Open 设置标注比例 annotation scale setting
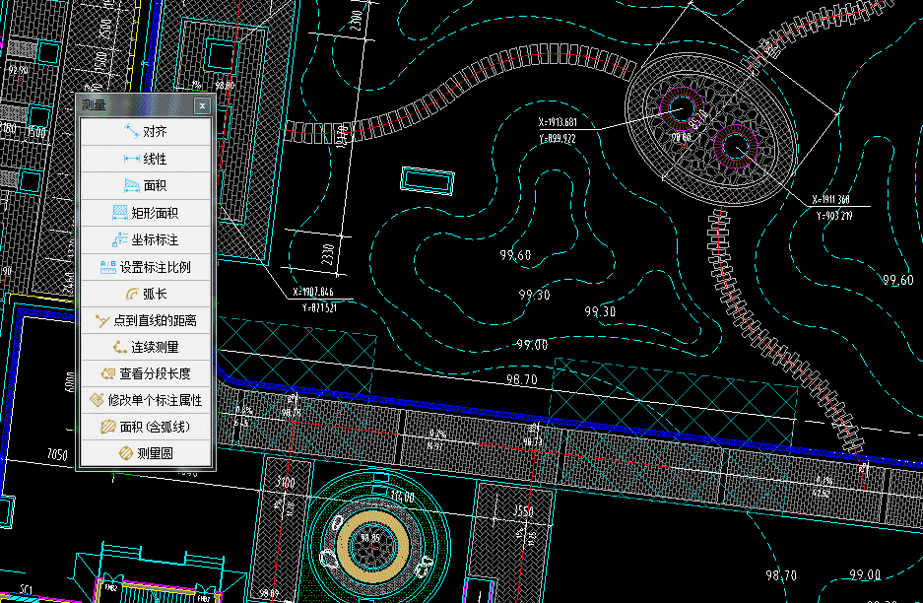The image size is (923, 603). point(145,267)
